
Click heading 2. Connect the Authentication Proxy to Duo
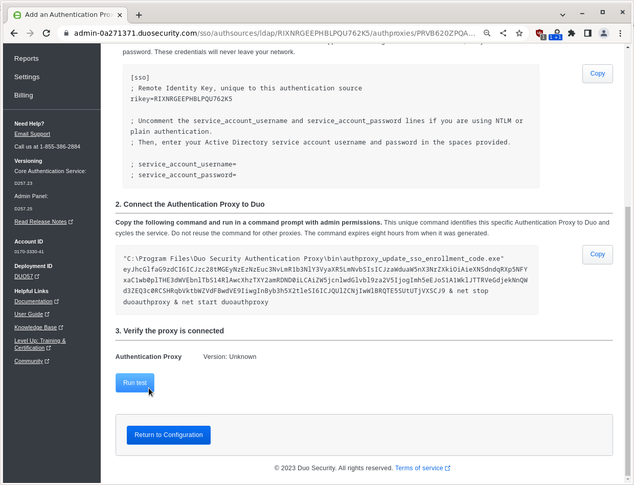[x=190, y=204]
